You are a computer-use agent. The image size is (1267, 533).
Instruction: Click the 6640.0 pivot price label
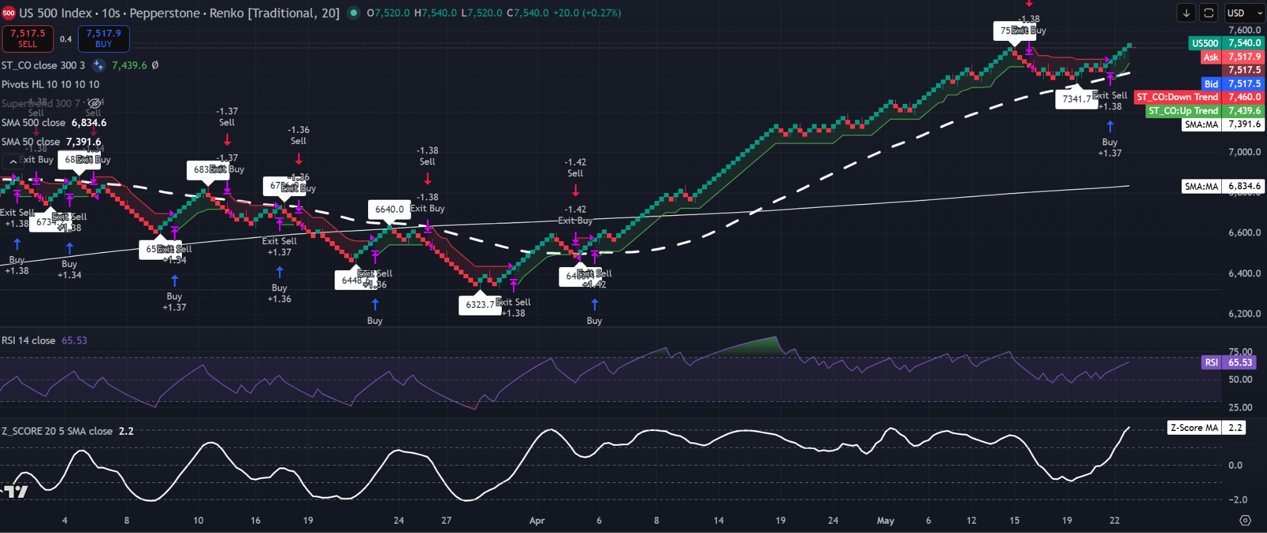tap(389, 209)
